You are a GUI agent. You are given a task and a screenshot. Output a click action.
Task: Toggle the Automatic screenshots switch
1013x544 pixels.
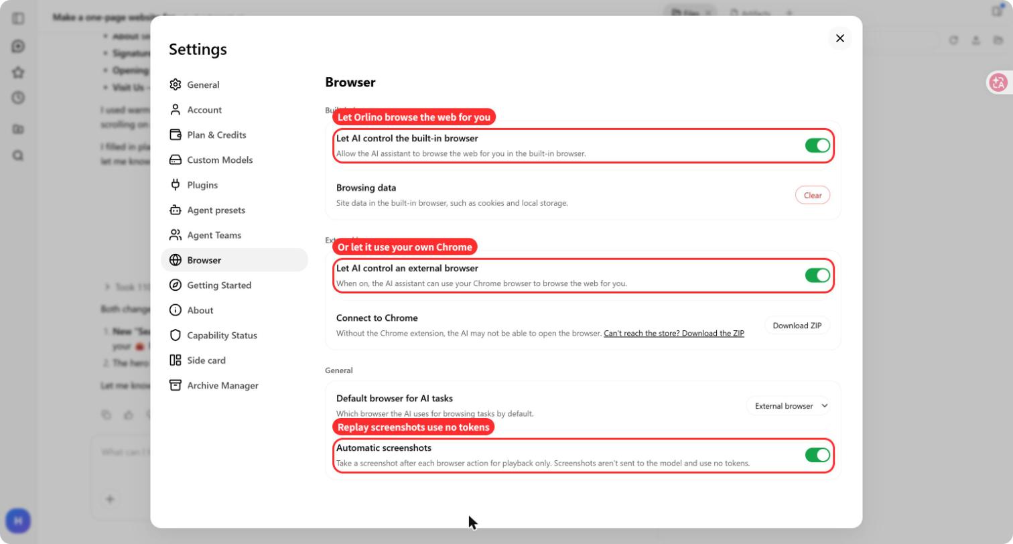(817, 455)
